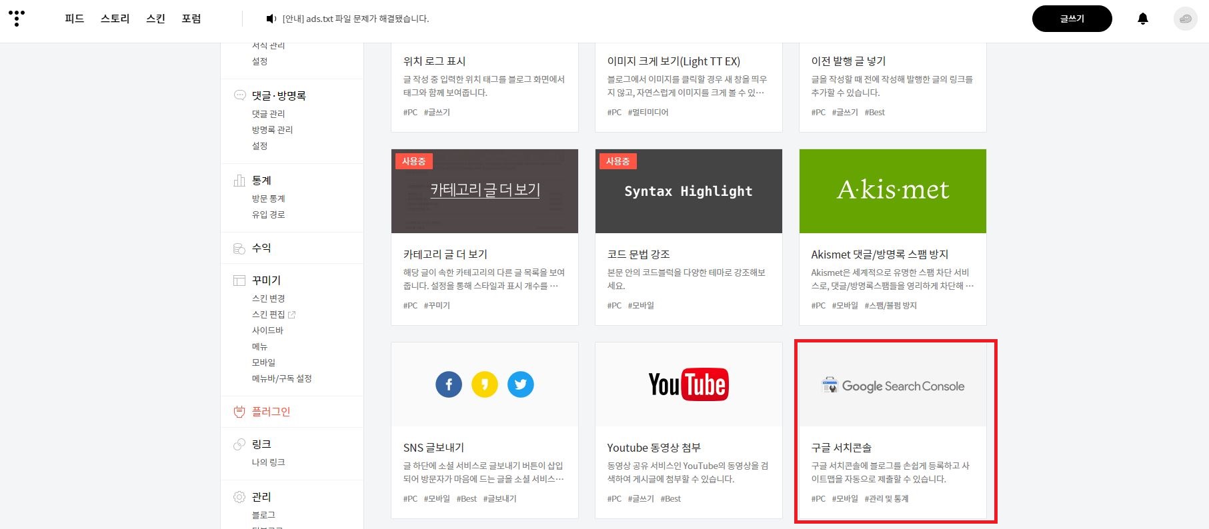Click the #멀티미디어 tag
Screen dimensions: 1209x529
(648, 113)
